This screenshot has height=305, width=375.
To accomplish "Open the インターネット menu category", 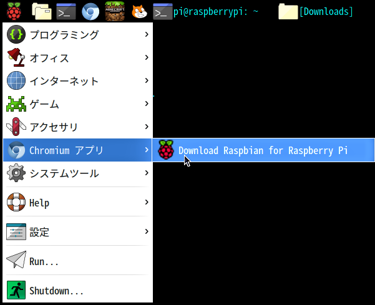I will pyautogui.click(x=78, y=81).
